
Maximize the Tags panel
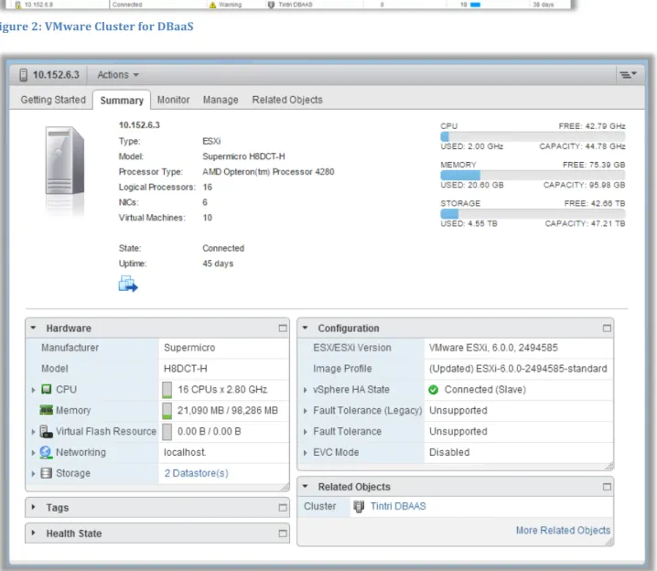coord(283,508)
